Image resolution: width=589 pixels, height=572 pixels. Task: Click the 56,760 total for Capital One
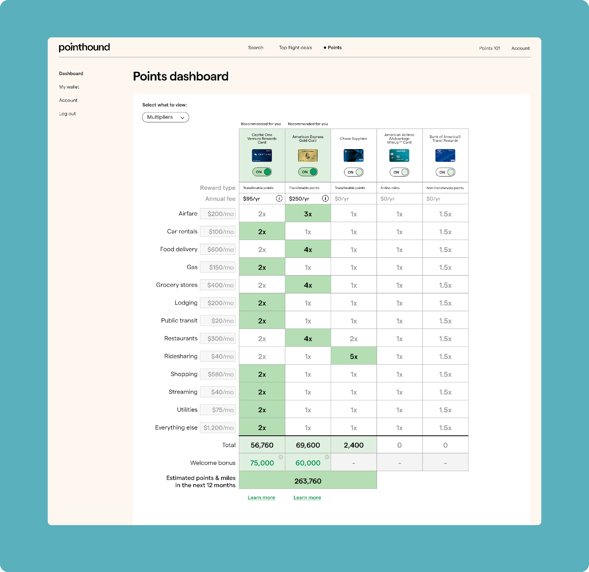point(262,445)
